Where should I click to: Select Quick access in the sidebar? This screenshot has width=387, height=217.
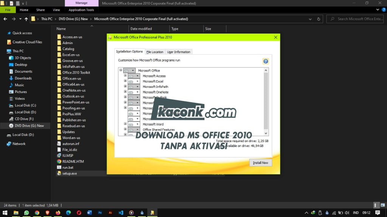[22, 33]
